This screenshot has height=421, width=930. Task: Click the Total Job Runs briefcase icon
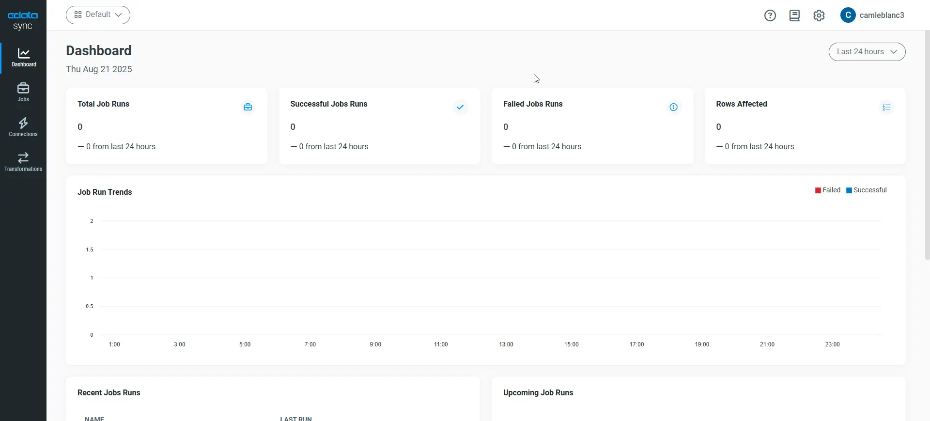248,107
